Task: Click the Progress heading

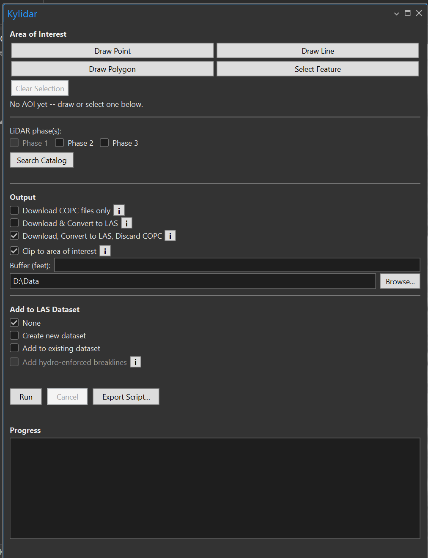Action: (x=25, y=430)
